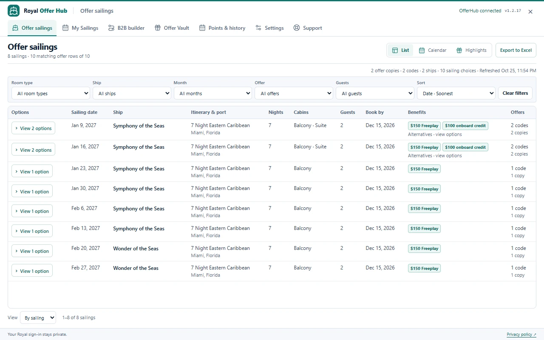
Task: Open the Support tab
Action: [x=308, y=28]
